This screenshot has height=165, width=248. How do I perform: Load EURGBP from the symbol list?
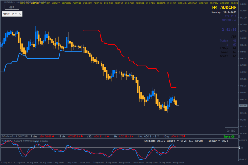click(140, 3)
